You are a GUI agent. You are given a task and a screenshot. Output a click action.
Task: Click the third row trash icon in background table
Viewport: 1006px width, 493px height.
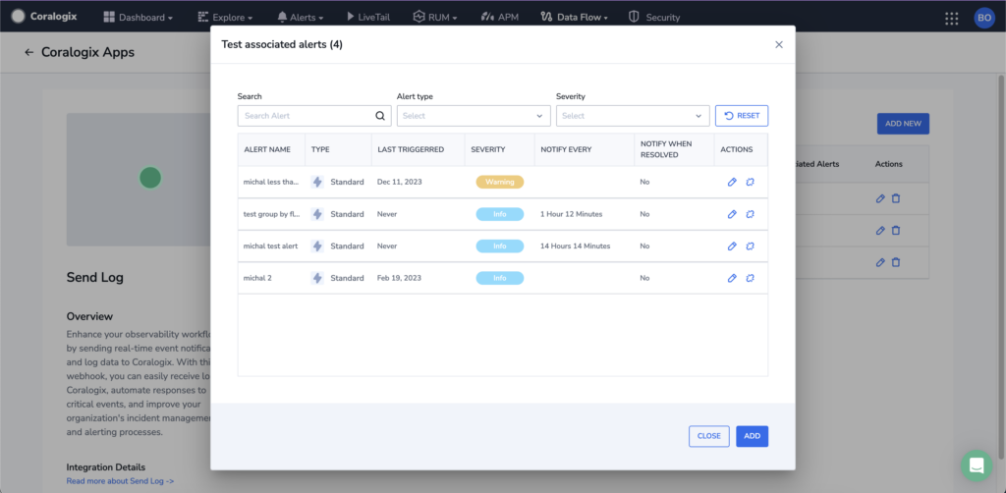point(896,262)
